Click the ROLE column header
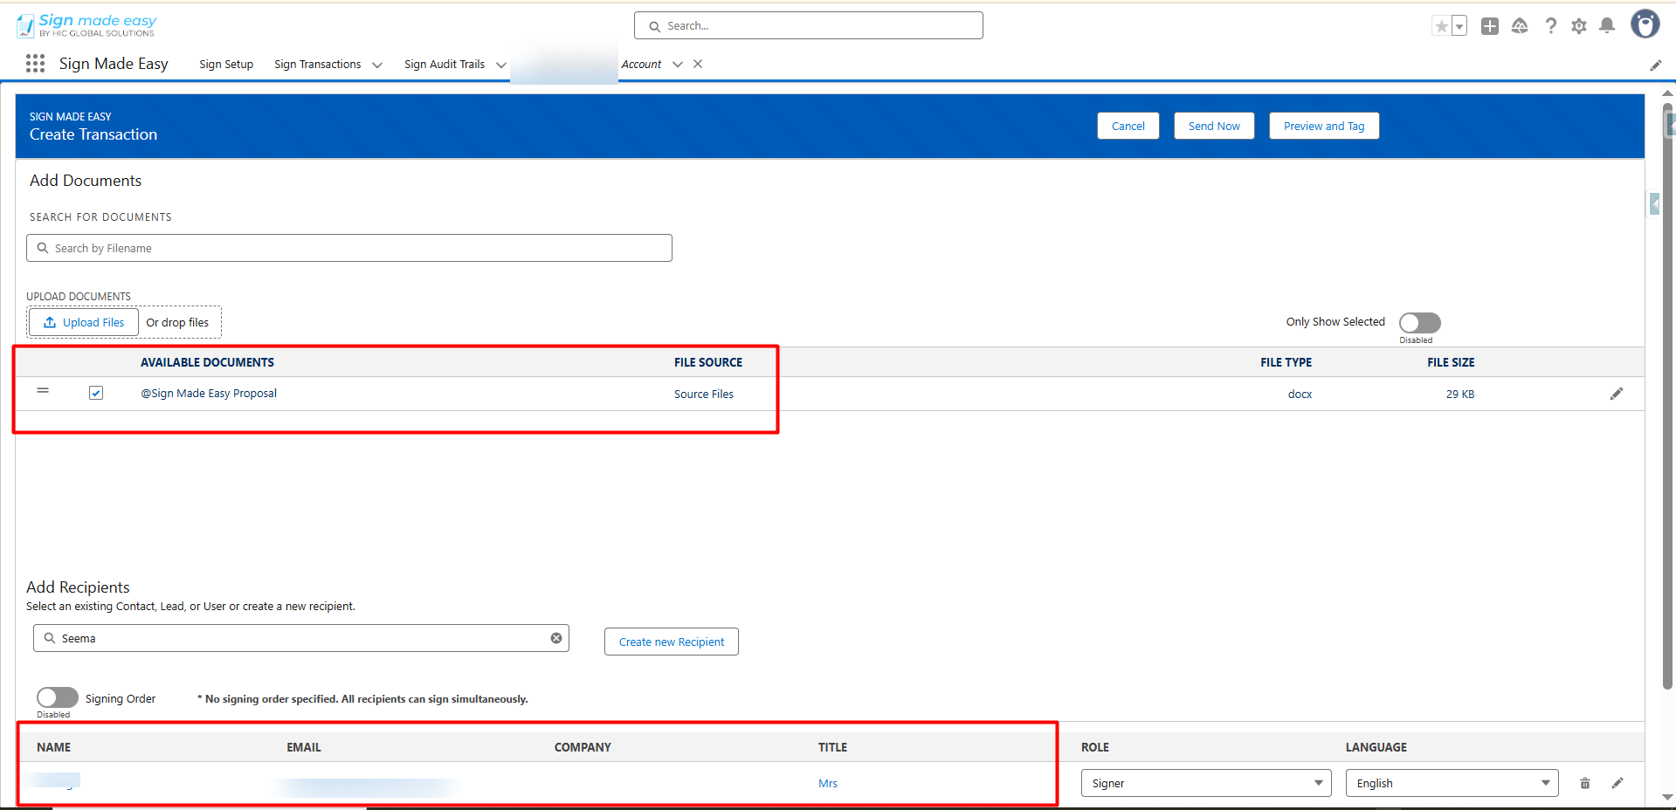Viewport: 1676px width, 810px height. (x=1095, y=747)
